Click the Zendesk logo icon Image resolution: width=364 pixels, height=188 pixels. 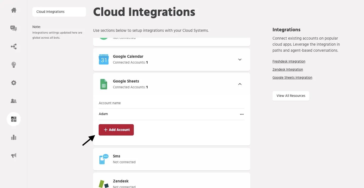[103, 184]
